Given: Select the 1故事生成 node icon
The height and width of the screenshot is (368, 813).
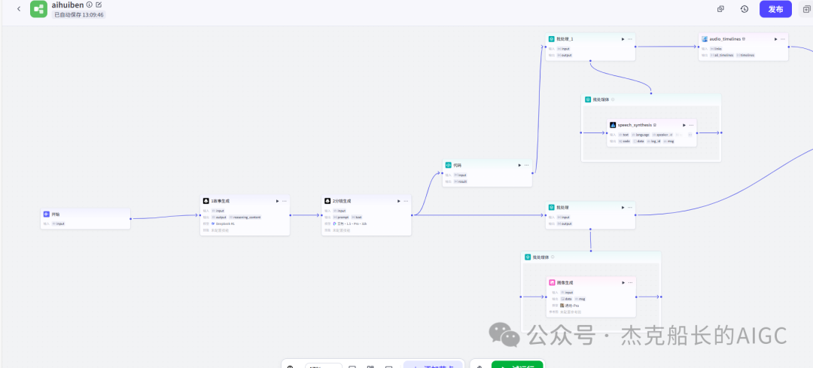Looking at the screenshot, I should click(206, 201).
